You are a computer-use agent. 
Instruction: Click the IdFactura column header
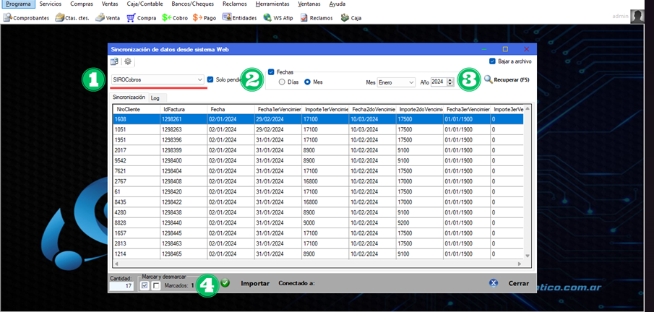(x=184, y=109)
